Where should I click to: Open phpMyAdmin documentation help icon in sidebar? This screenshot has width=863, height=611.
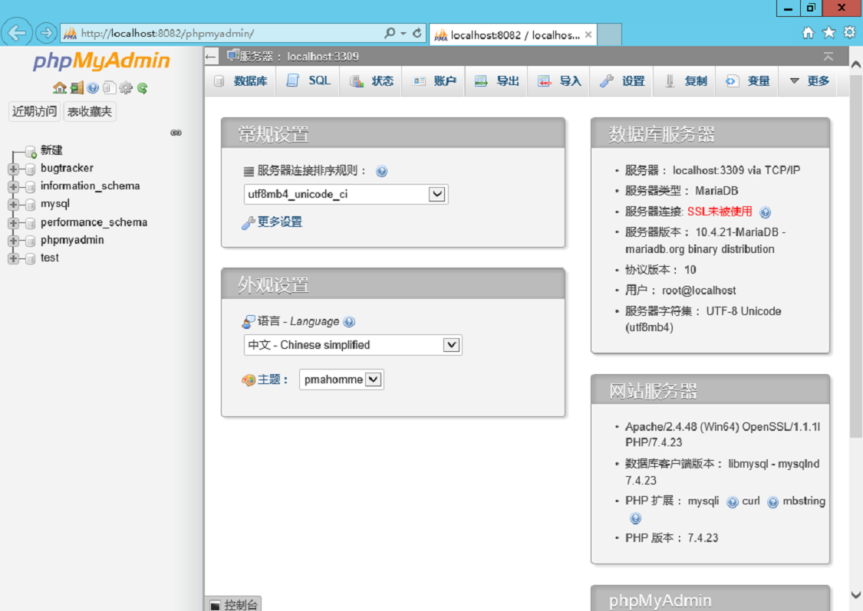point(93,87)
